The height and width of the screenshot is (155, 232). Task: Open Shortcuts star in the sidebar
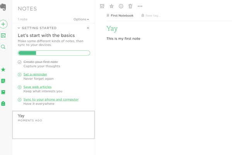[x=3, y=70]
